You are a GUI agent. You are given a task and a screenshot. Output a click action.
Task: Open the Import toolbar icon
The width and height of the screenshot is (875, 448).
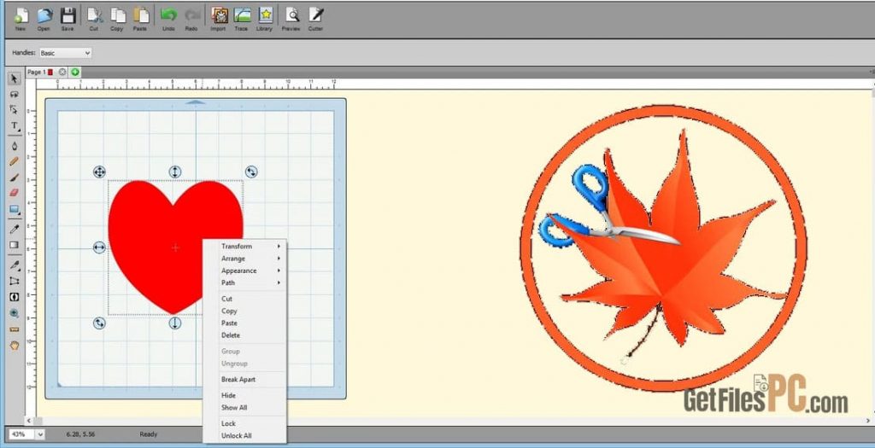tap(218, 17)
